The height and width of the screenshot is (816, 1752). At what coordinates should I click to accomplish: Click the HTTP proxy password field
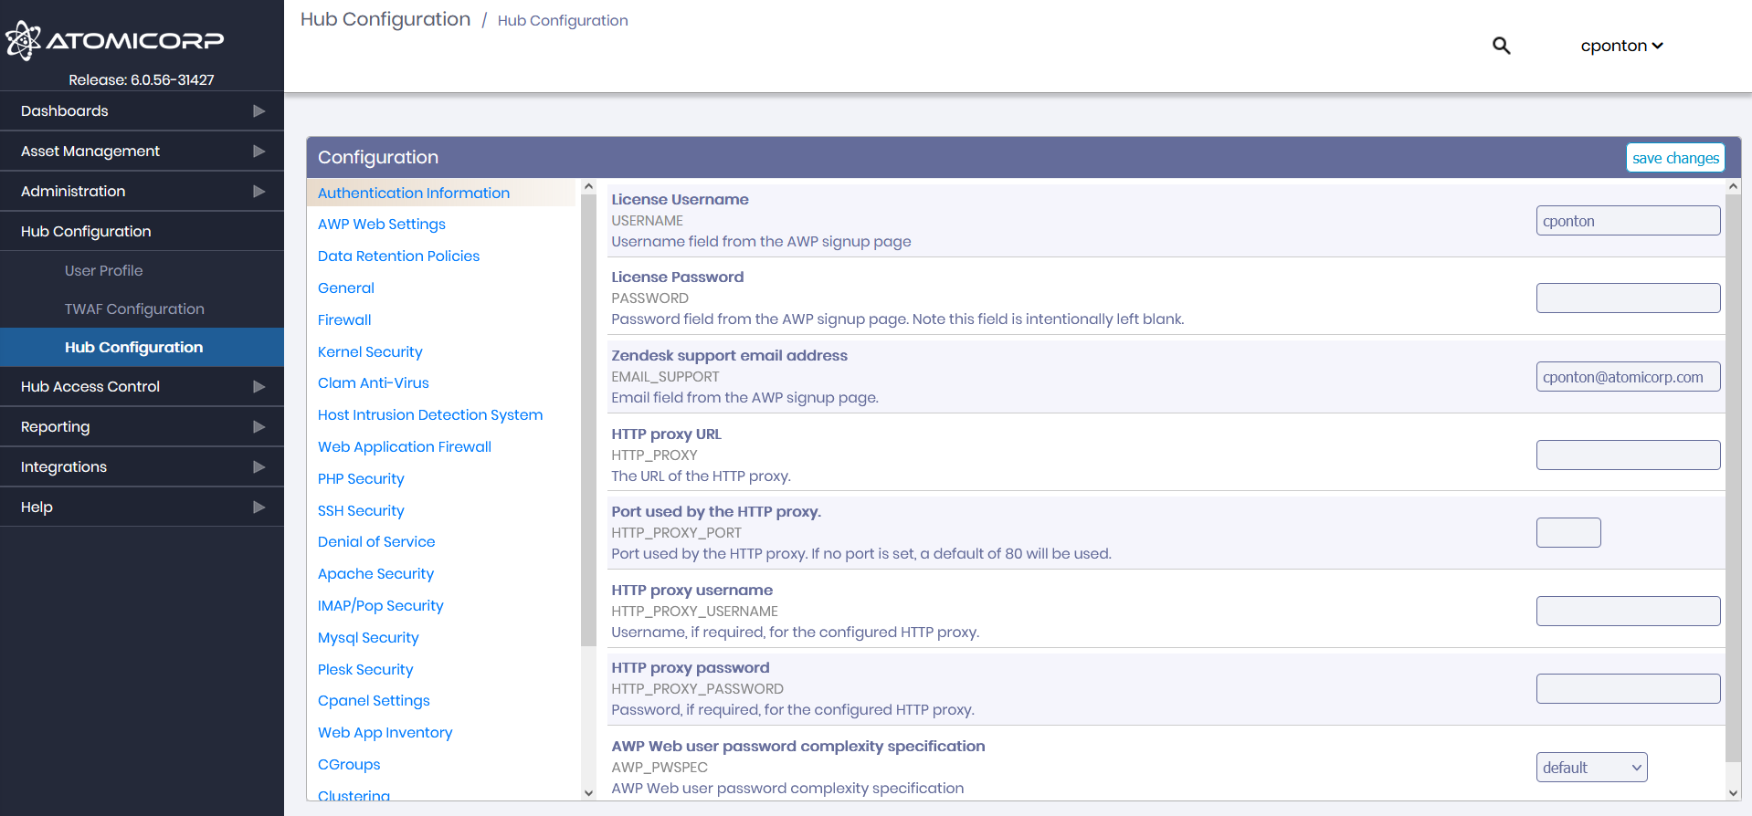click(x=1628, y=689)
